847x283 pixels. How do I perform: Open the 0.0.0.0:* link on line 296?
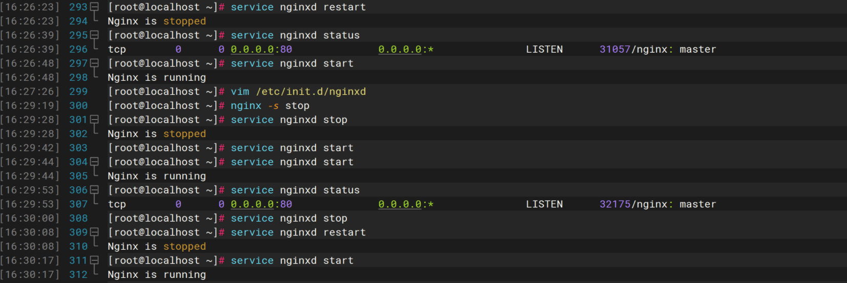(406, 49)
